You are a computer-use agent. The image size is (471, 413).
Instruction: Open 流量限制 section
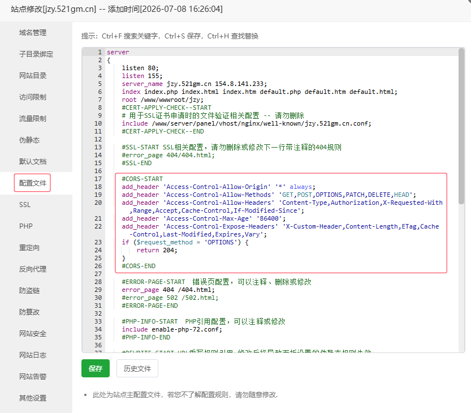click(32, 118)
